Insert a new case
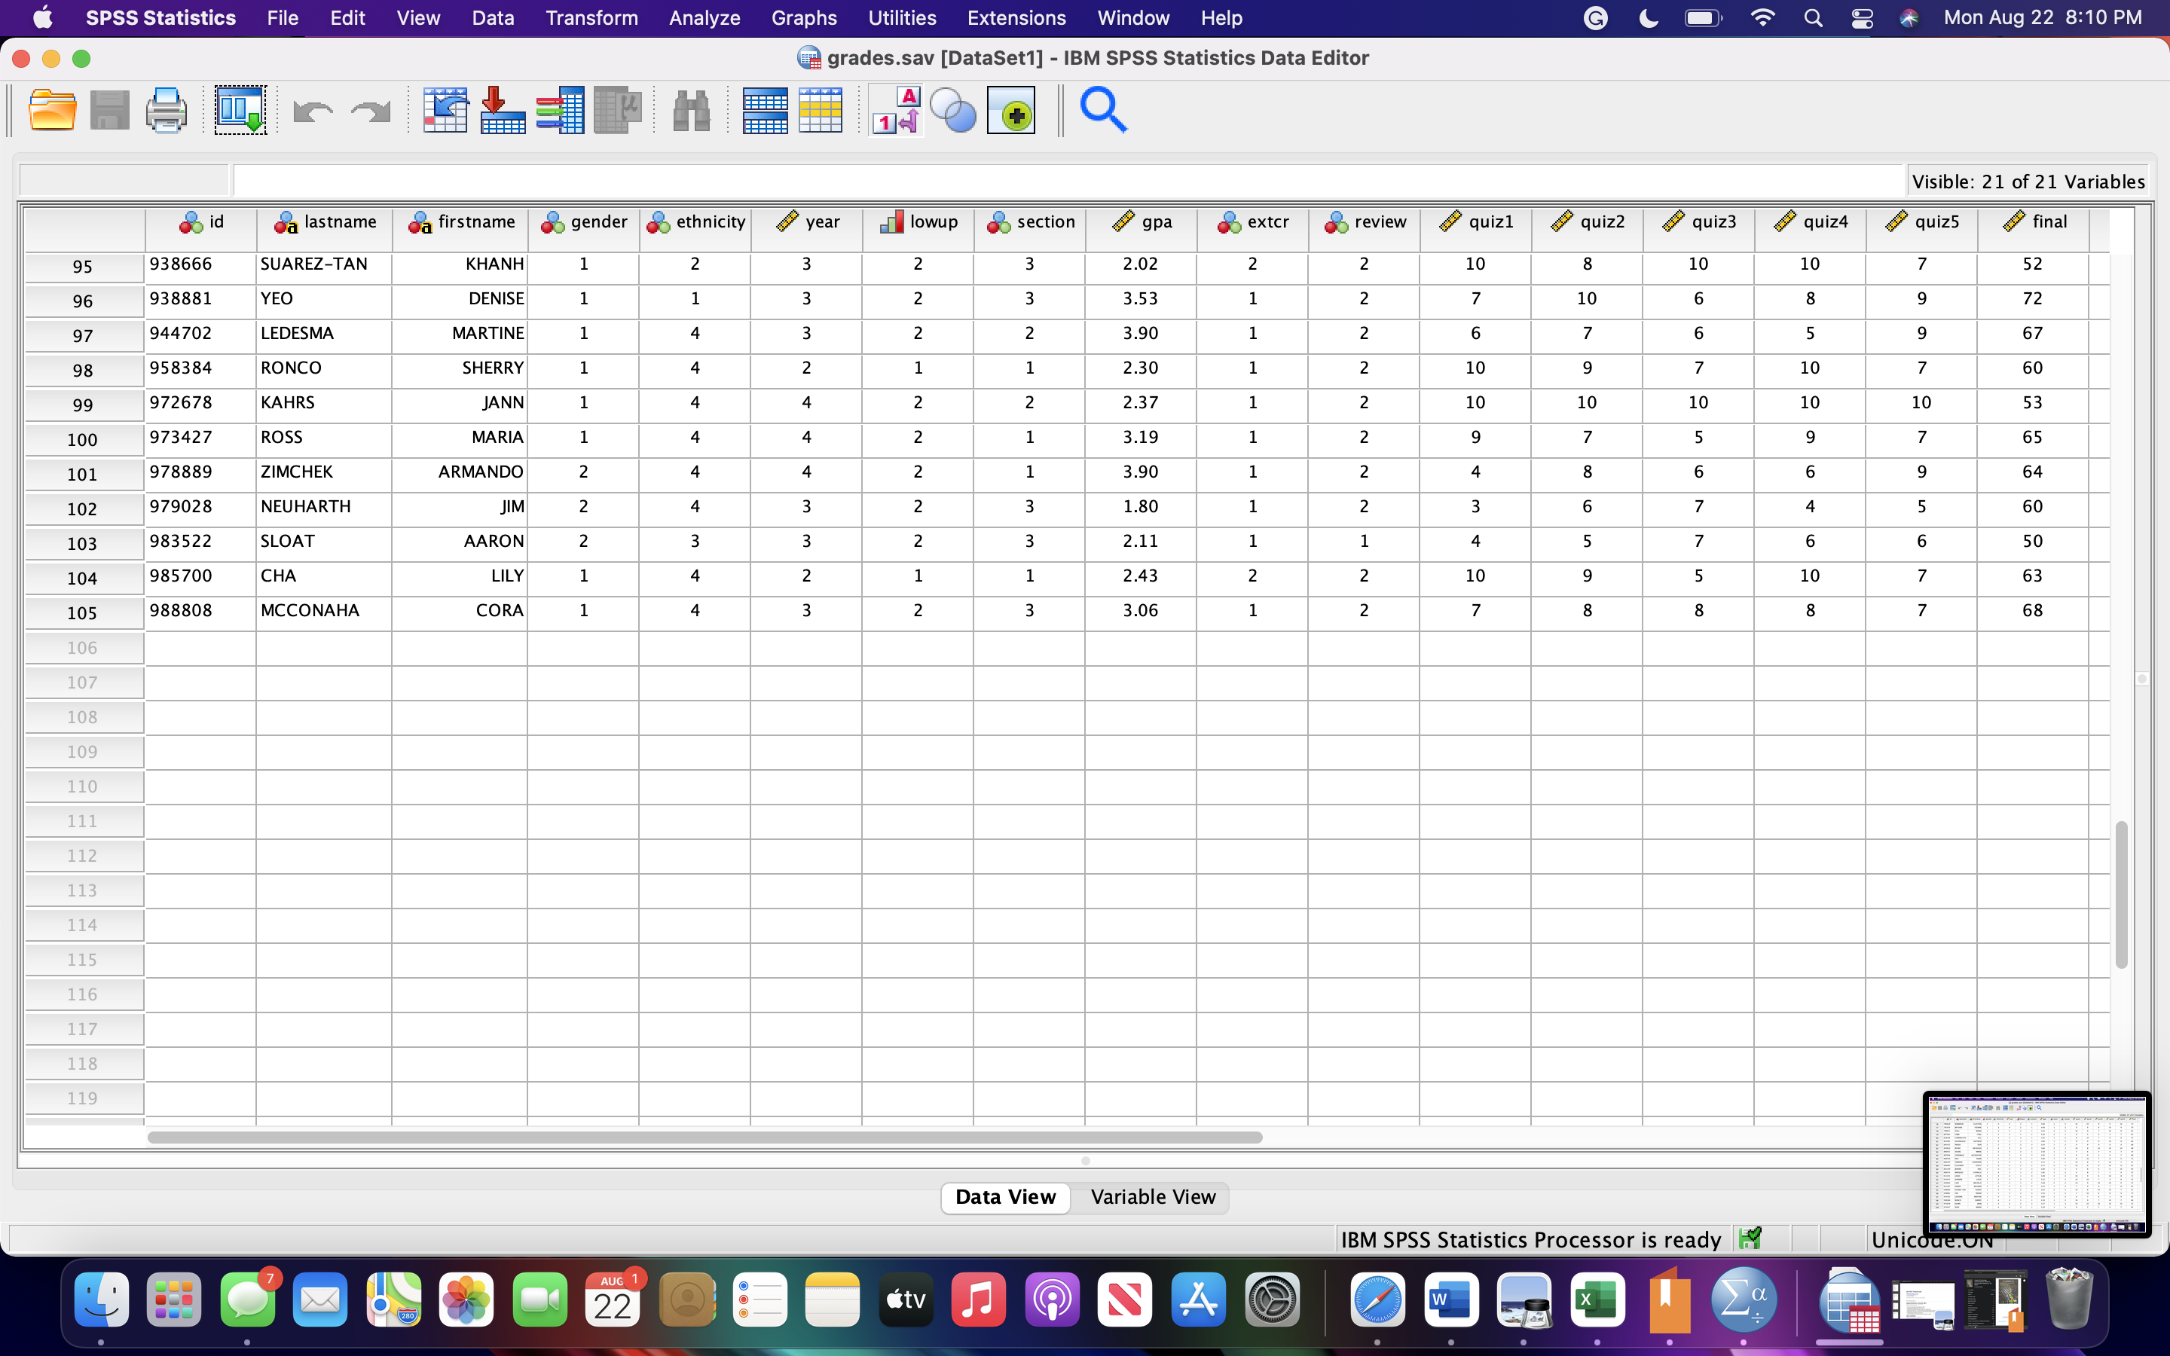The width and height of the screenshot is (2170, 1356). tap(763, 109)
